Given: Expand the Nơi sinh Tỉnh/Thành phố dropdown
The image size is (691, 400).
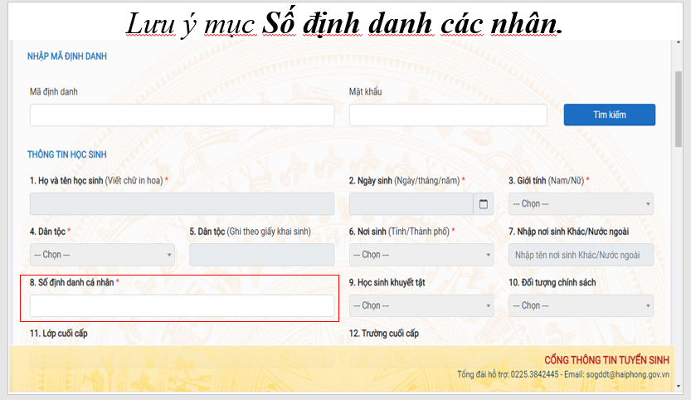Looking at the screenshot, I should point(421,255).
